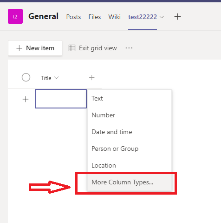
Task: Expand the test22222 tab chevron
Action: (x=162, y=17)
